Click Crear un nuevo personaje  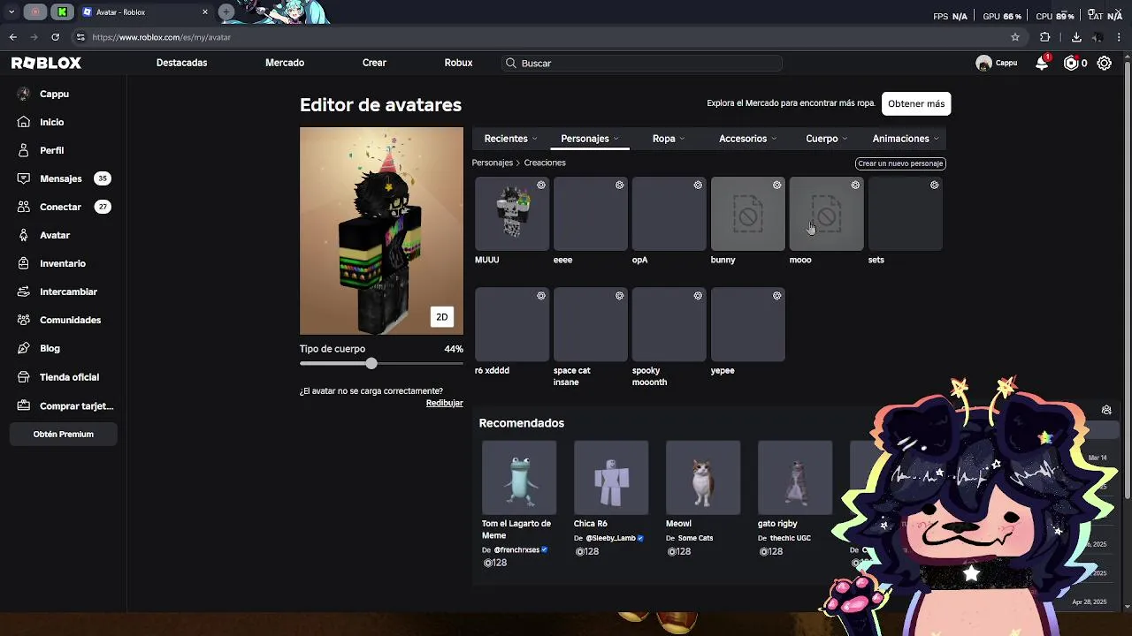point(900,163)
